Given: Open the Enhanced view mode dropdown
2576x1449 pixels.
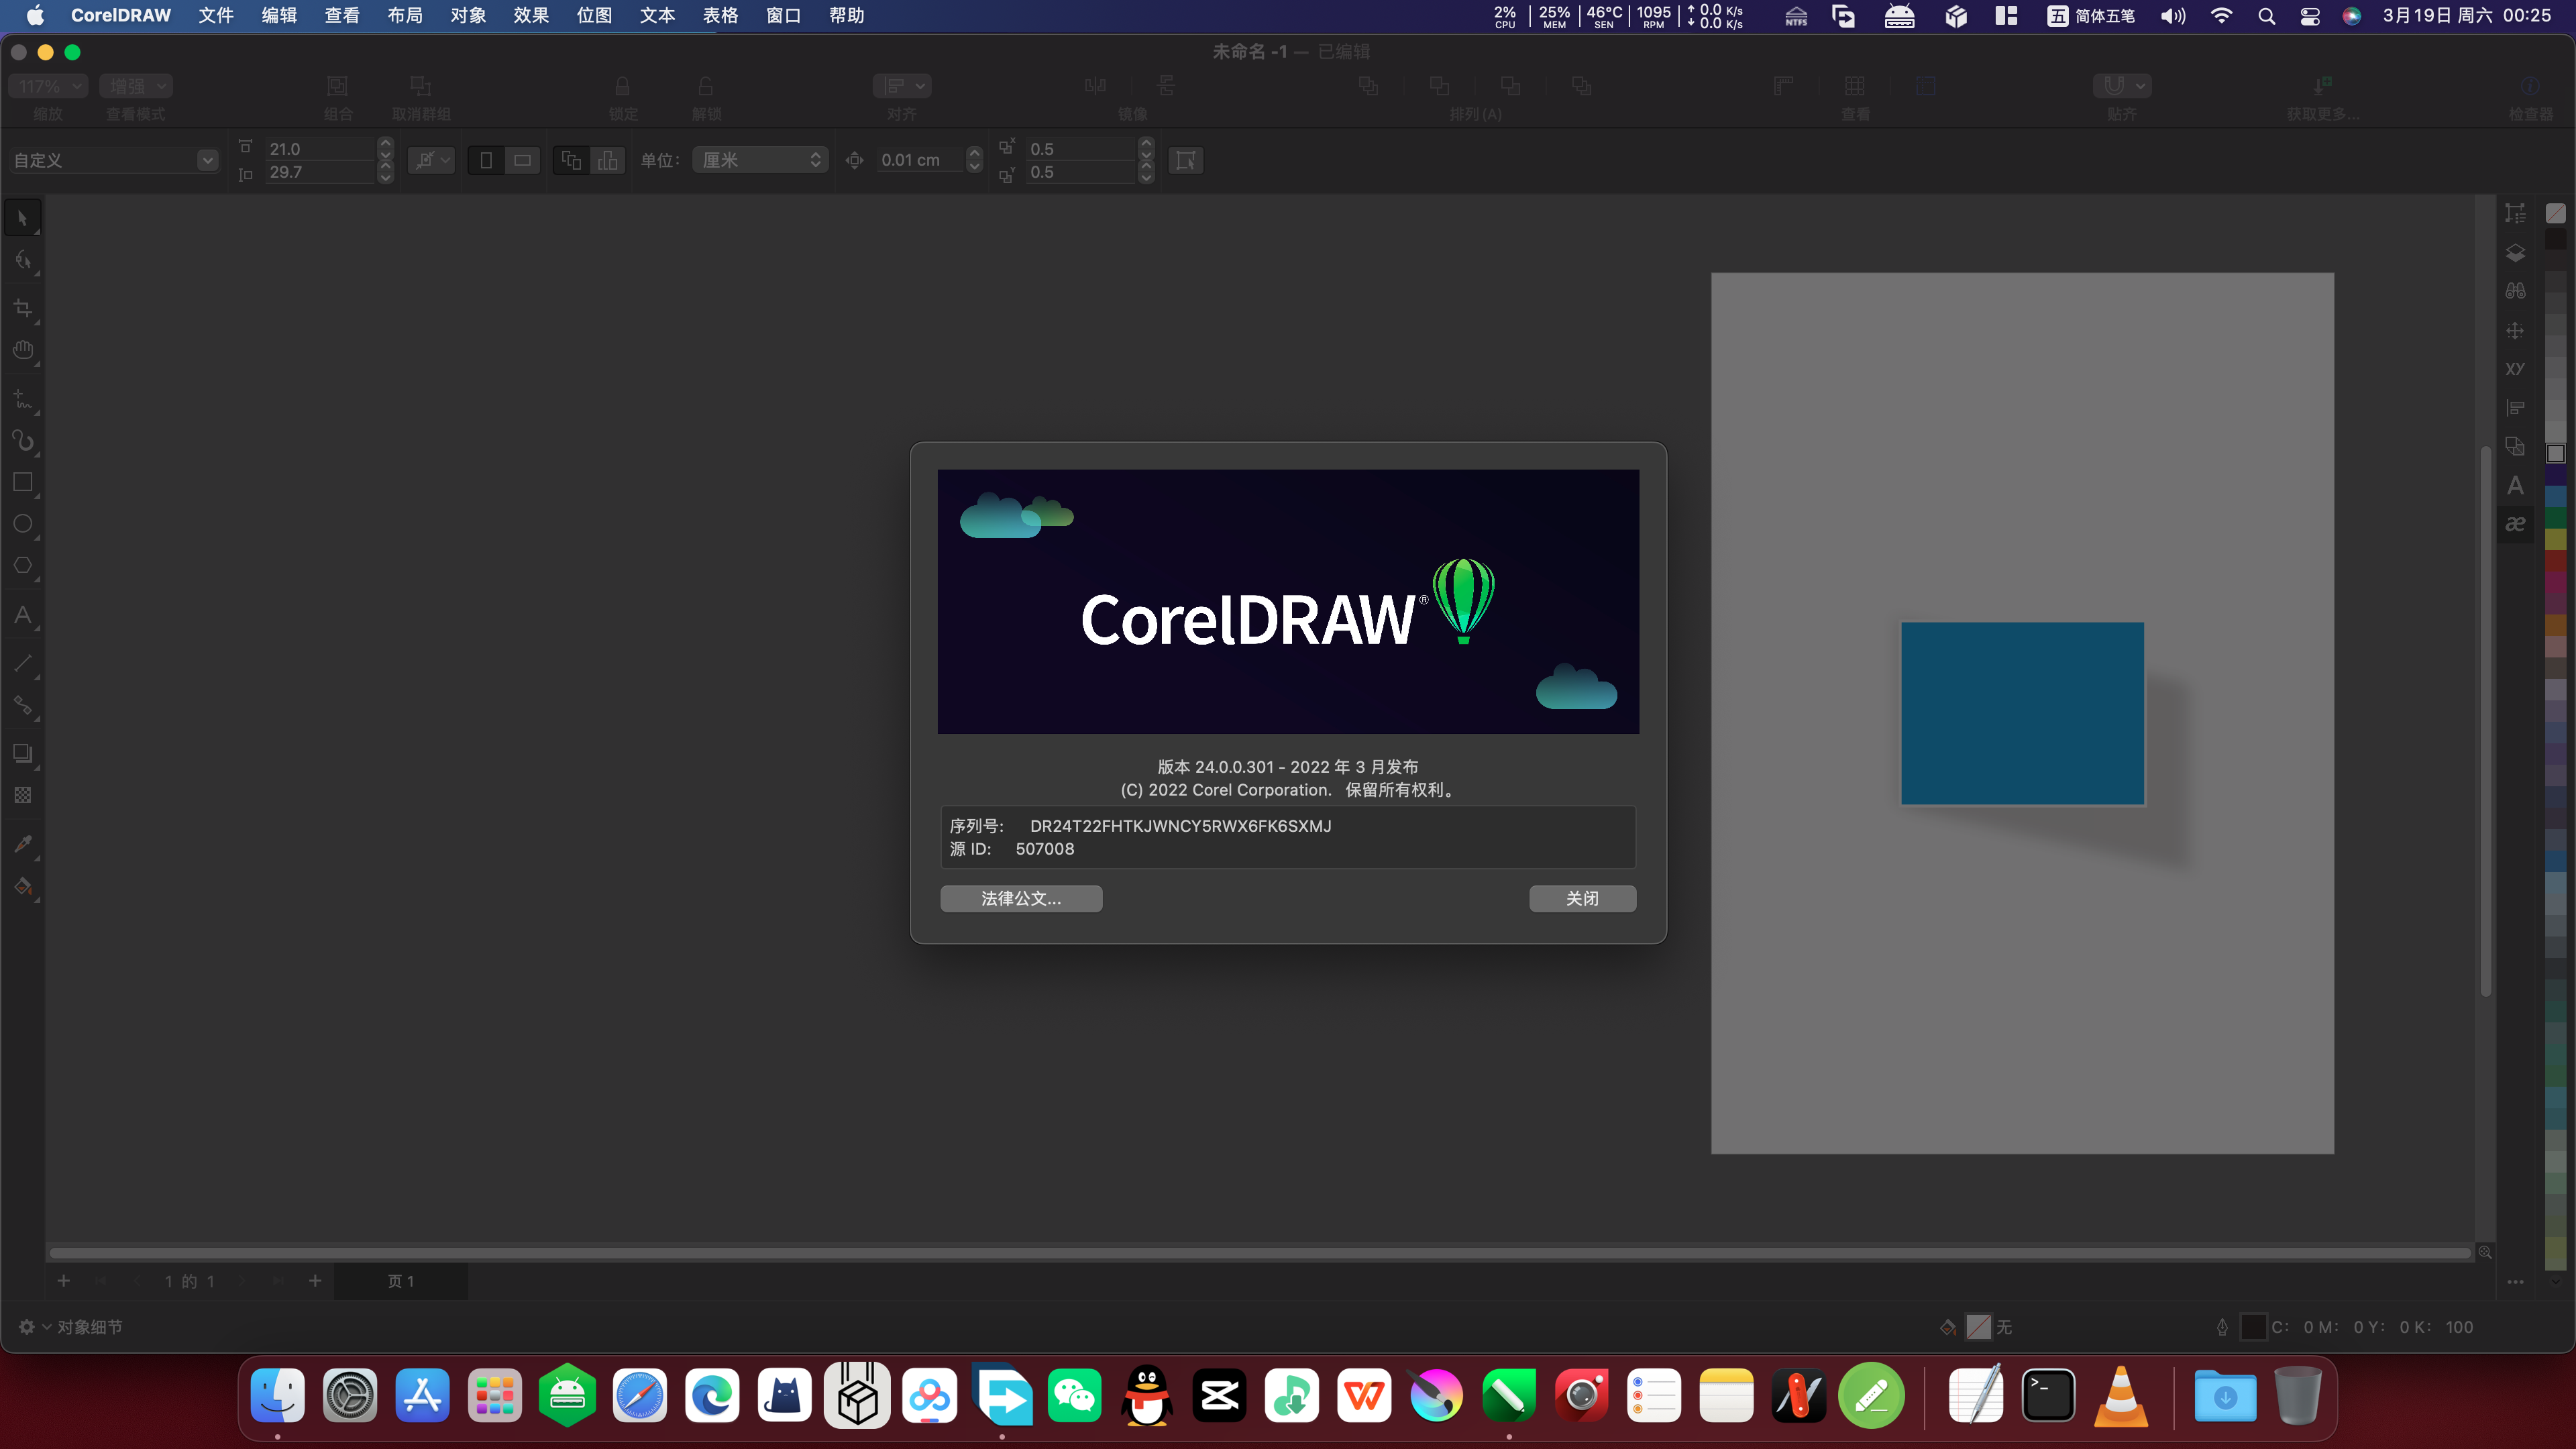Looking at the screenshot, I should [x=136, y=86].
